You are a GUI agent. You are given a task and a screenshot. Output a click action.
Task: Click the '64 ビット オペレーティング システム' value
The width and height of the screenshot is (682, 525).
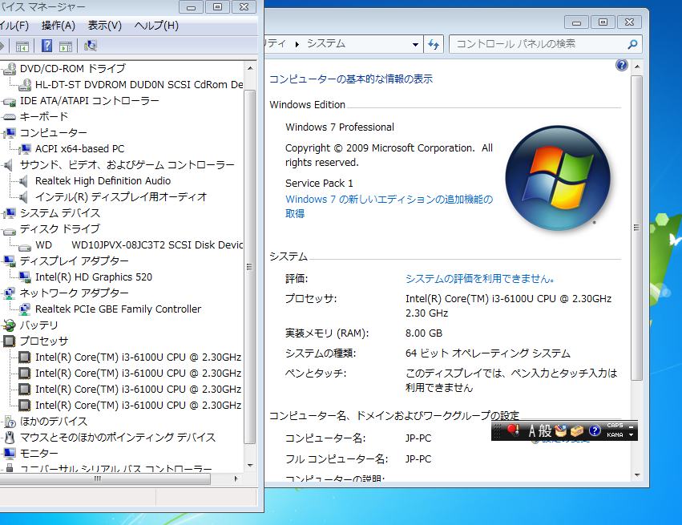click(x=487, y=353)
